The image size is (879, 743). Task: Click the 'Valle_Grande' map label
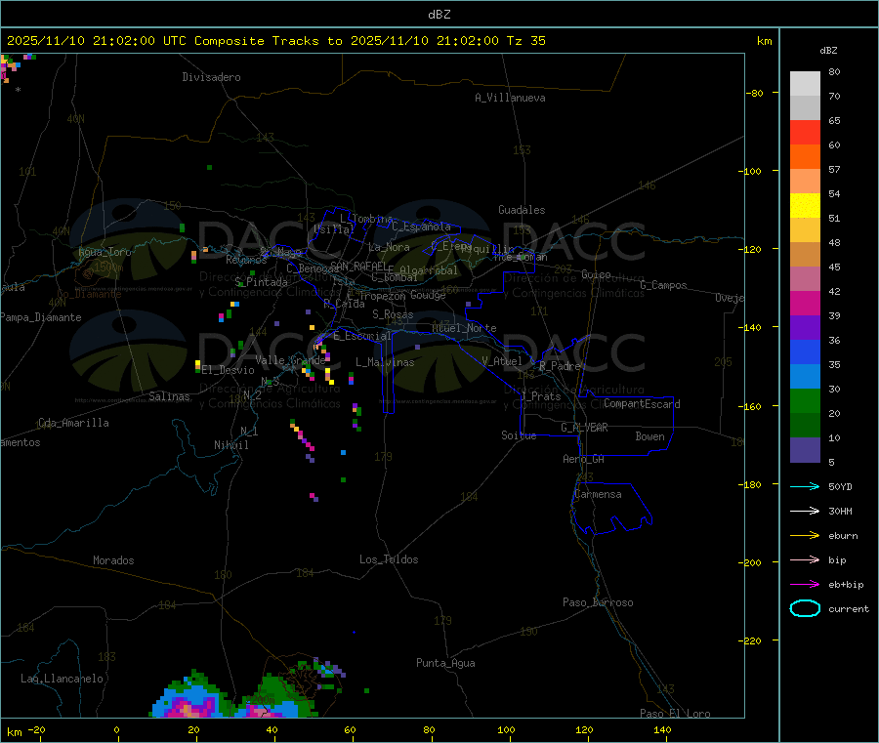[x=290, y=360]
